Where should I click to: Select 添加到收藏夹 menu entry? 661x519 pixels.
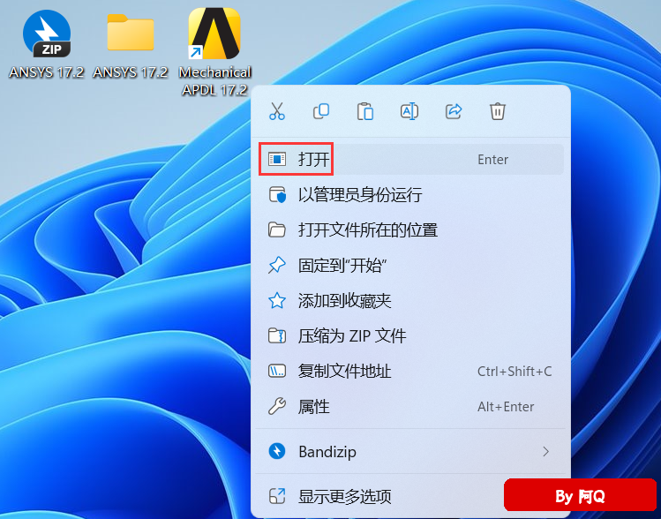point(409,301)
